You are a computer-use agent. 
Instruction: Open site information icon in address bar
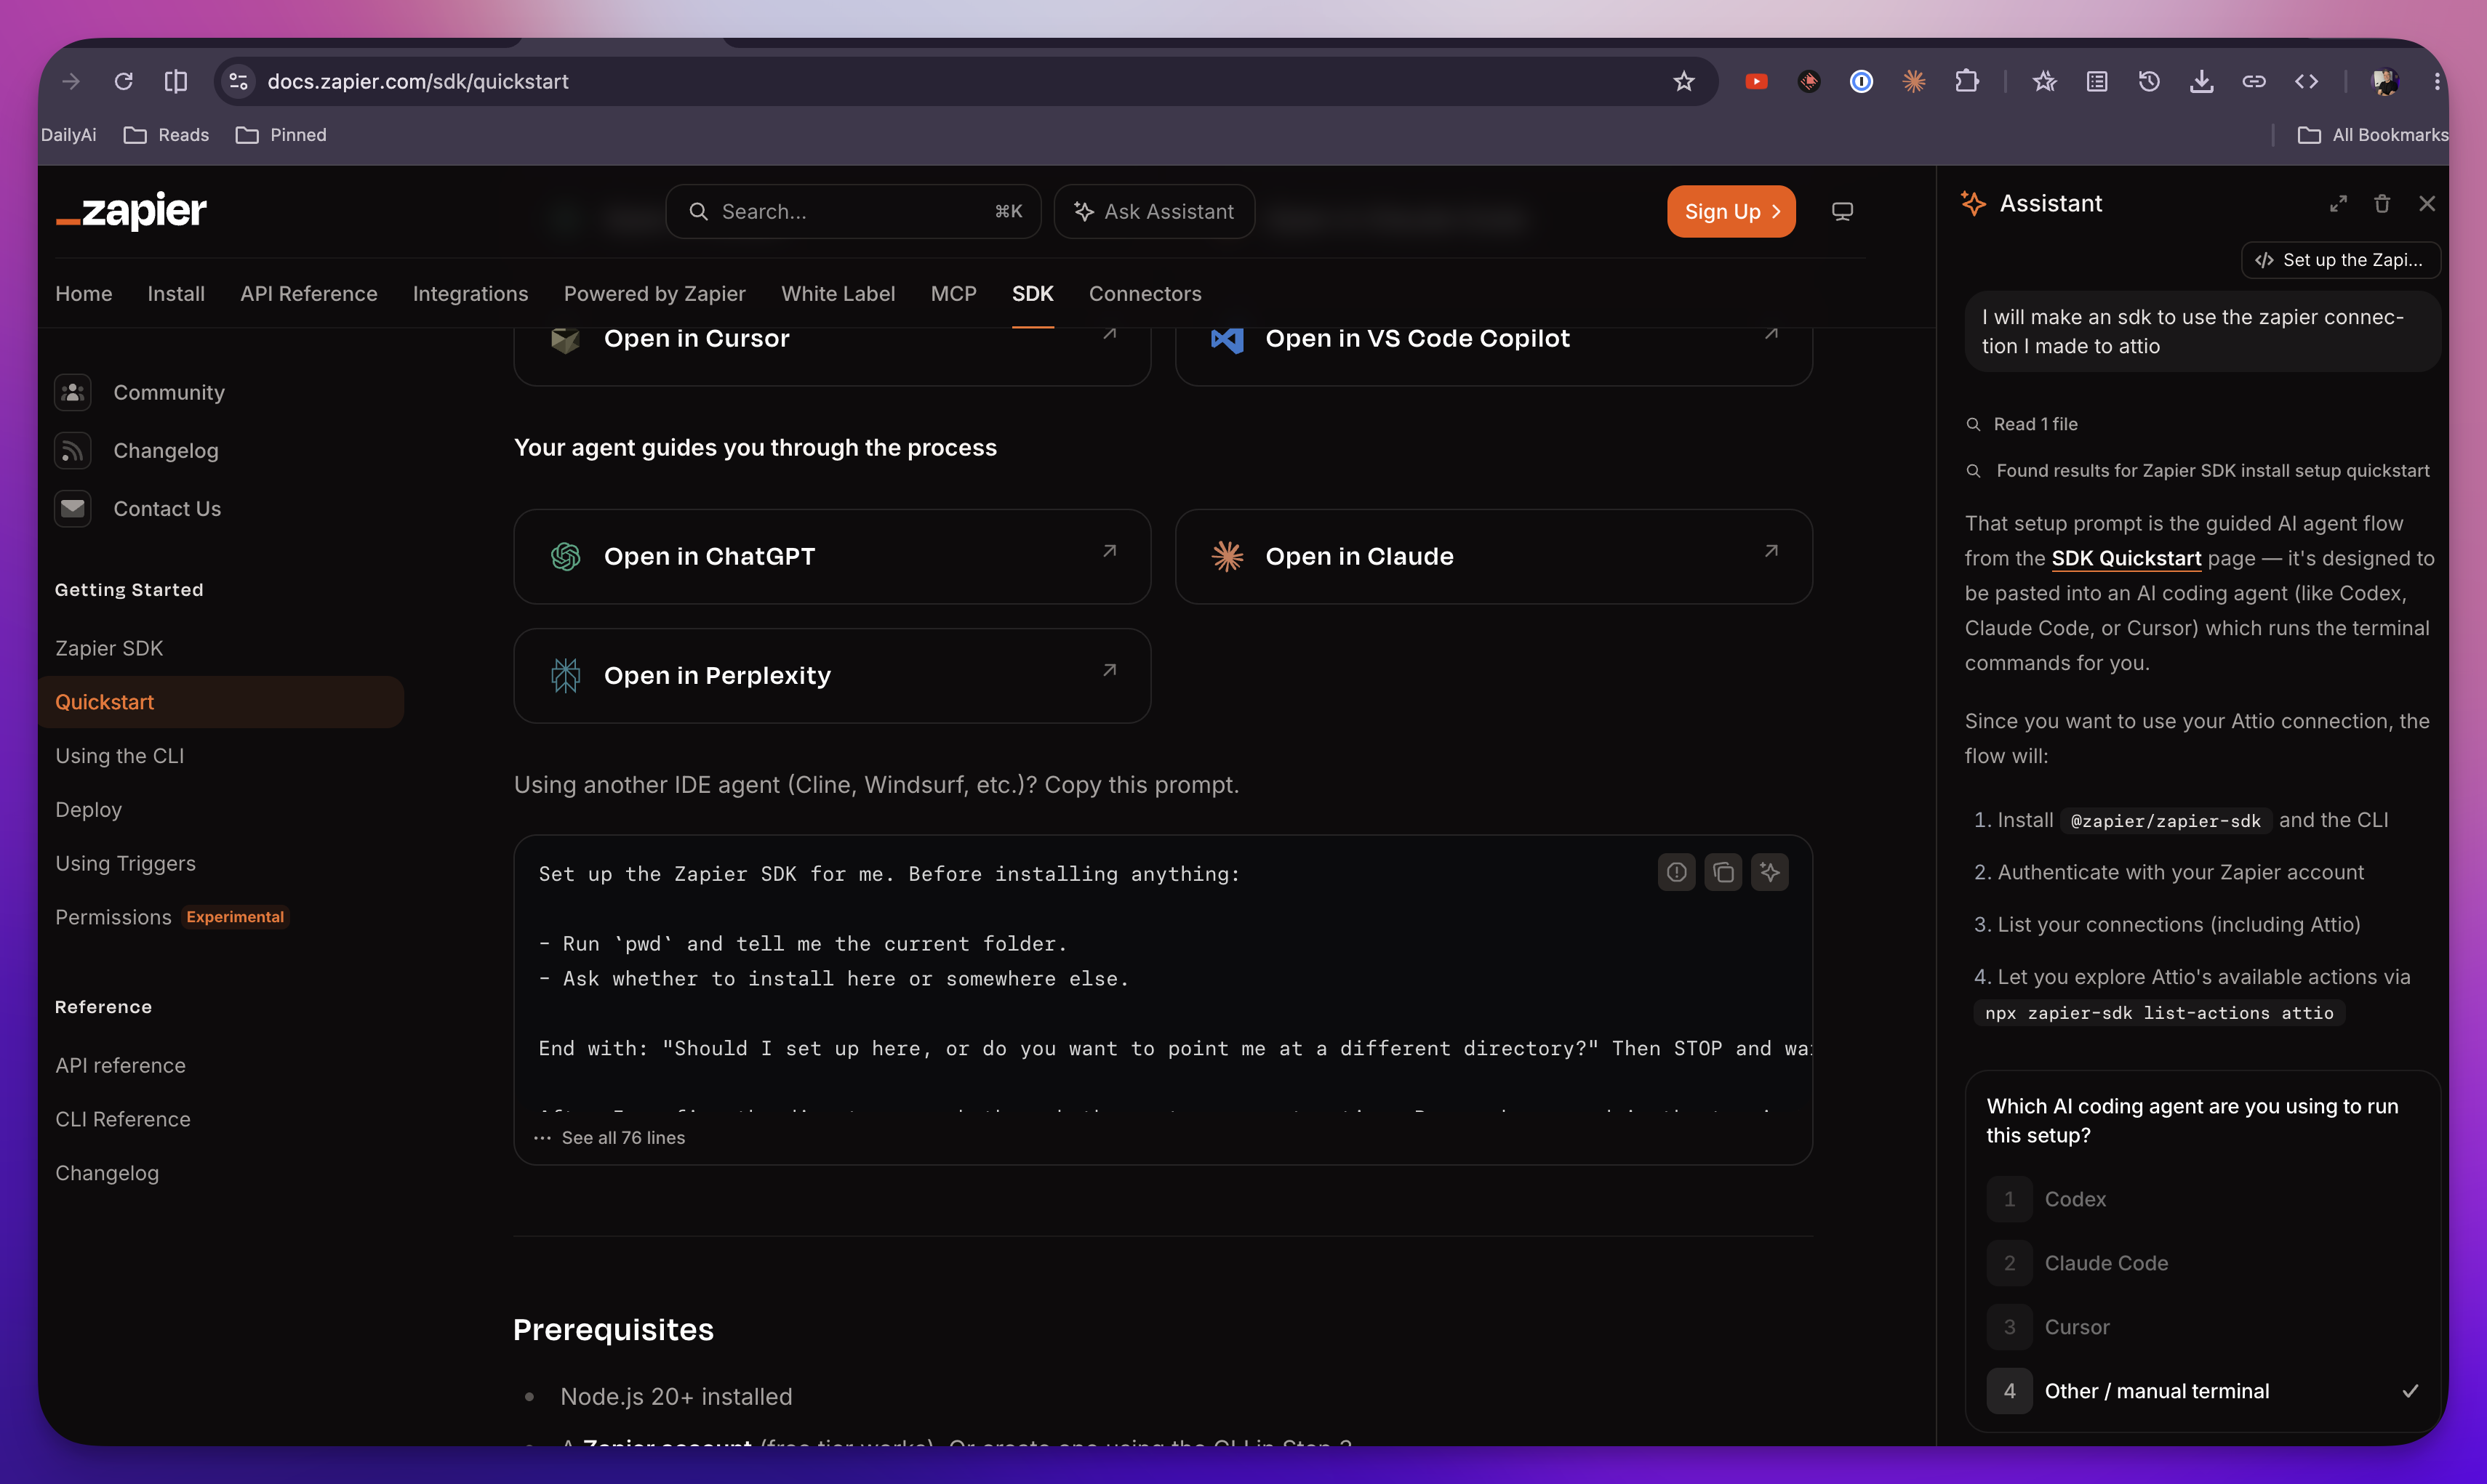tap(238, 81)
